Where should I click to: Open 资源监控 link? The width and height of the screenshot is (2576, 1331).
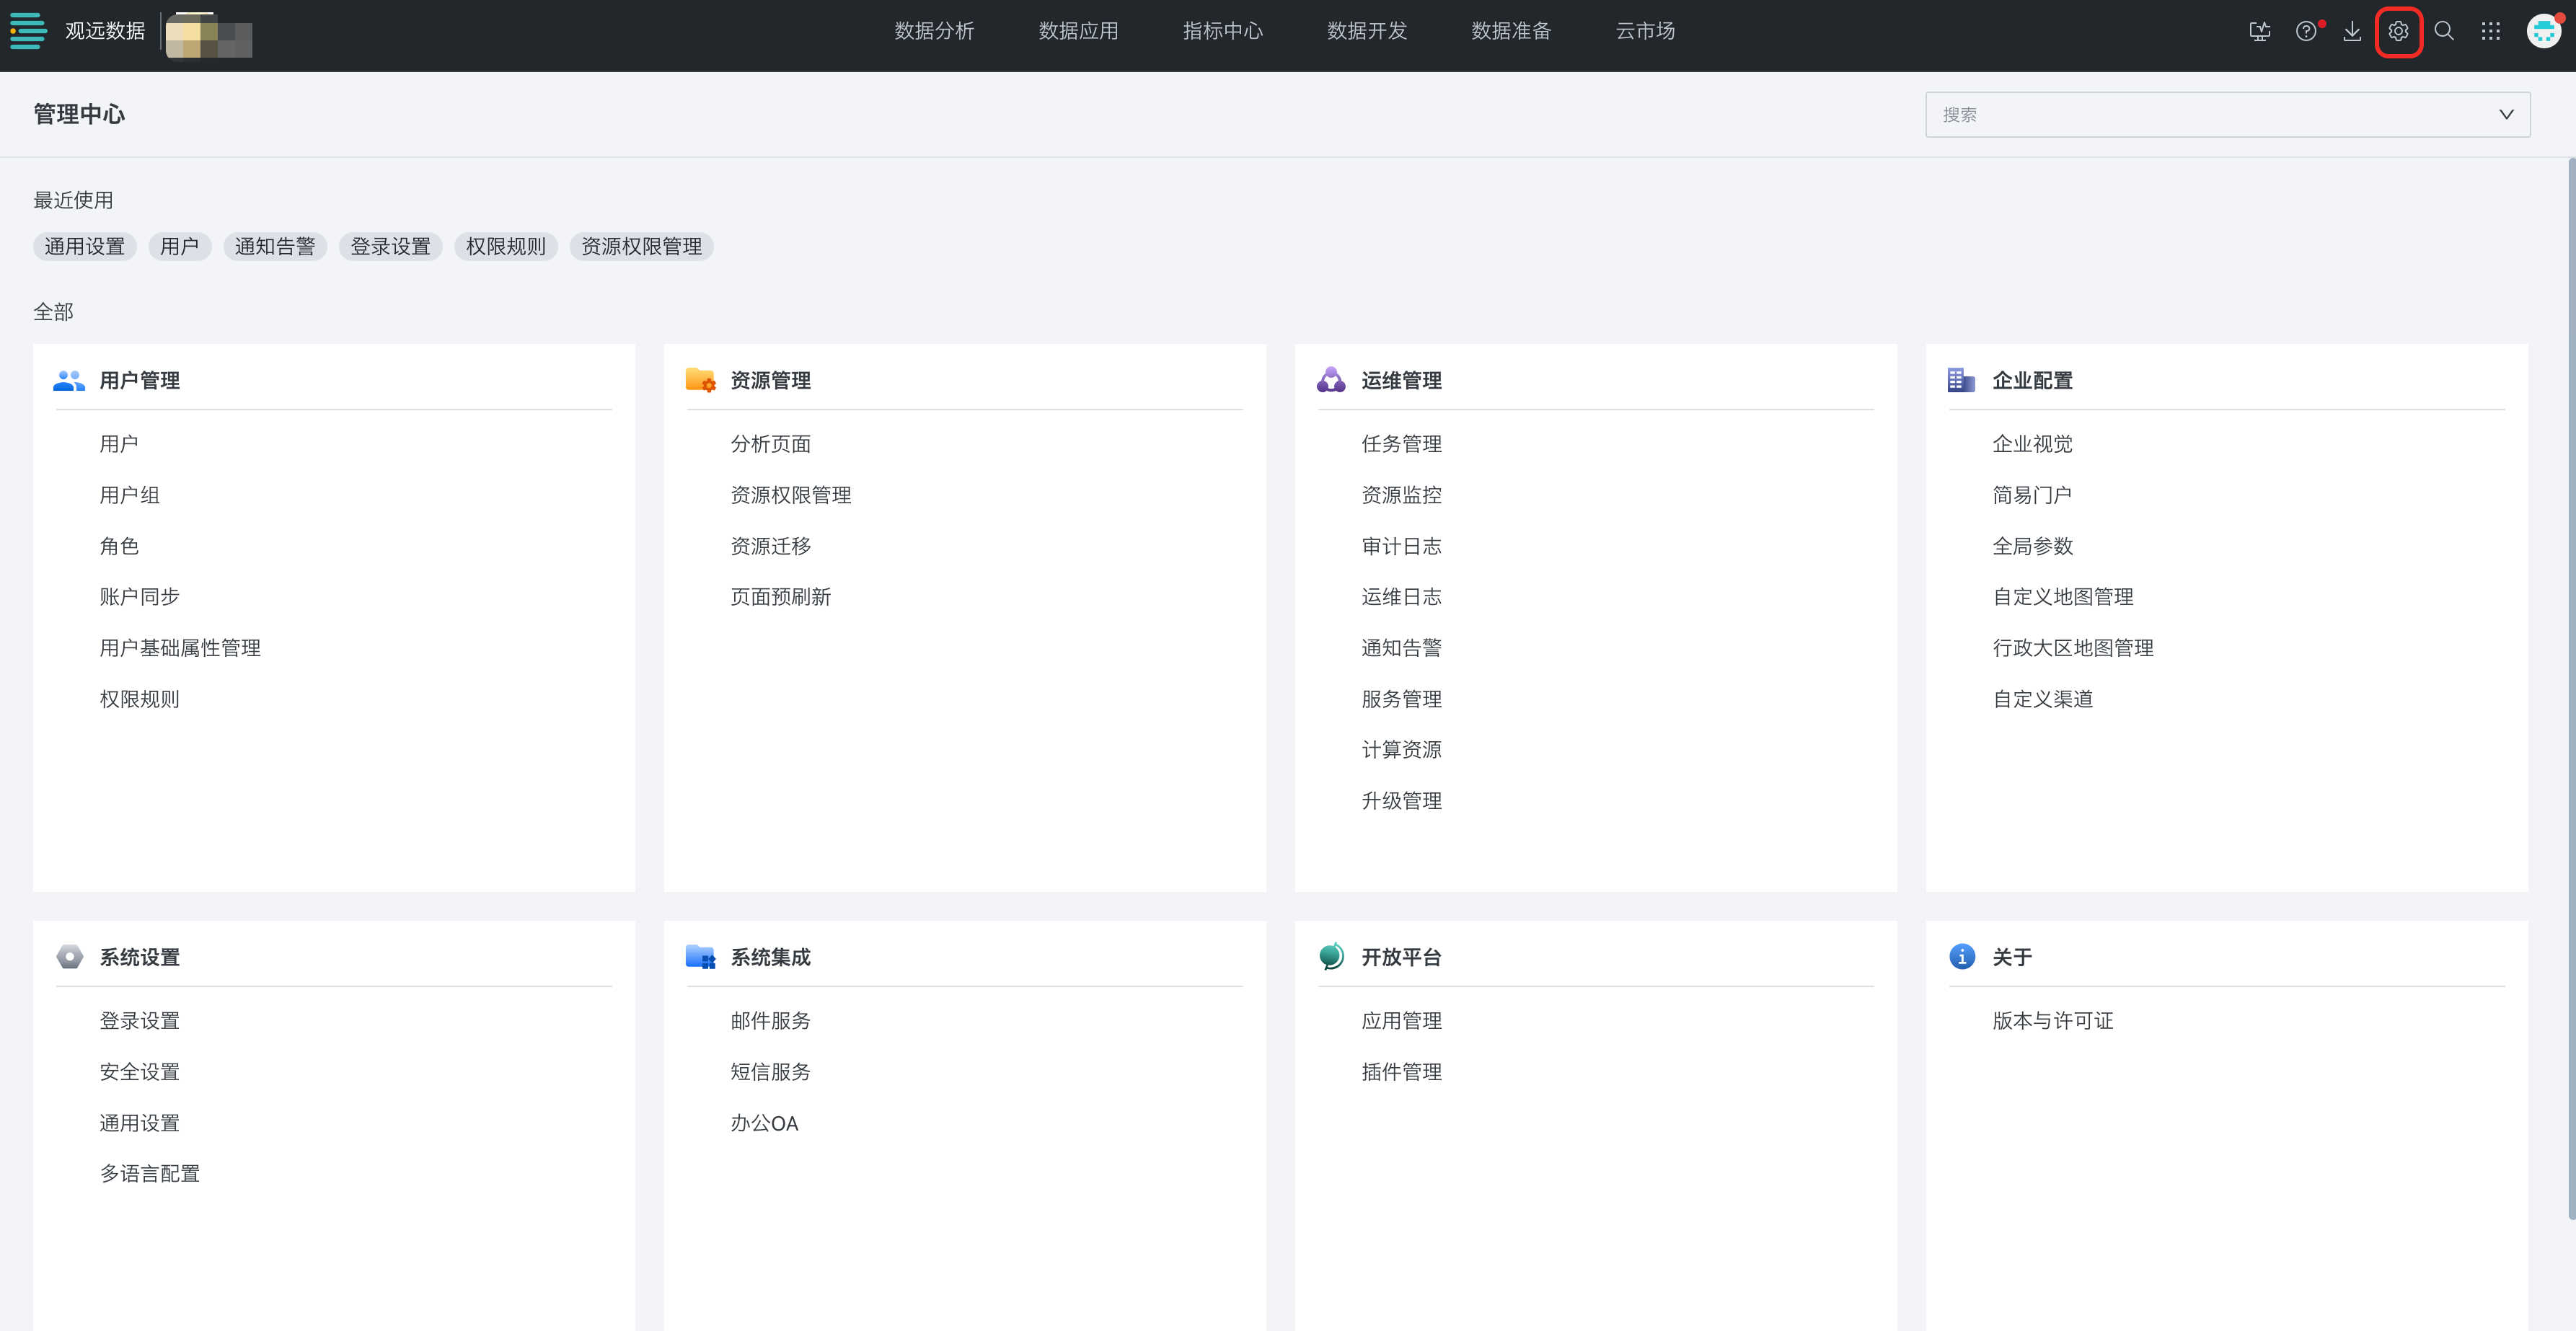(x=1401, y=495)
